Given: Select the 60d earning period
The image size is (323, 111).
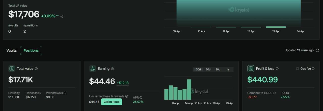Looking at the screenshot, I should [208, 69].
